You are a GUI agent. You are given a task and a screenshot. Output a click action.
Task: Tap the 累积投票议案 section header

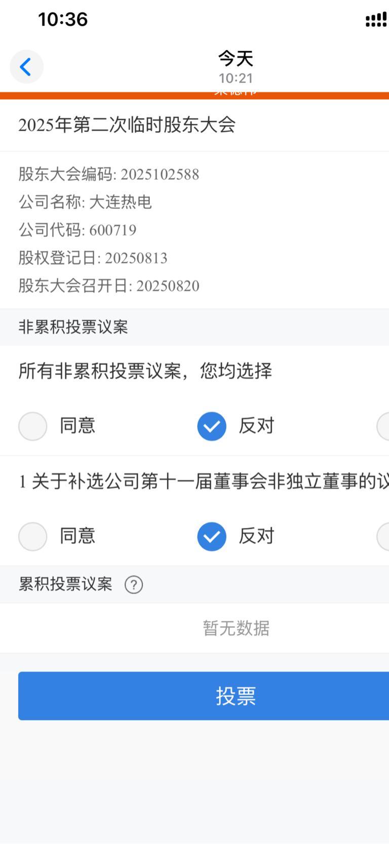pyautogui.click(x=65, y=584)
